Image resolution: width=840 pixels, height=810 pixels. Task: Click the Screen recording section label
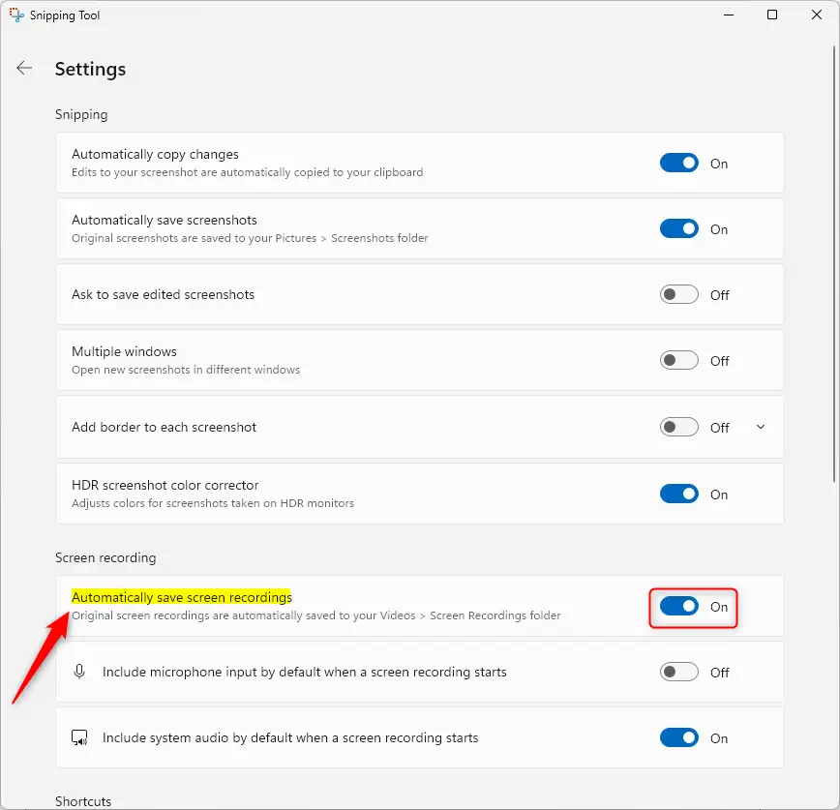[105, 557]
